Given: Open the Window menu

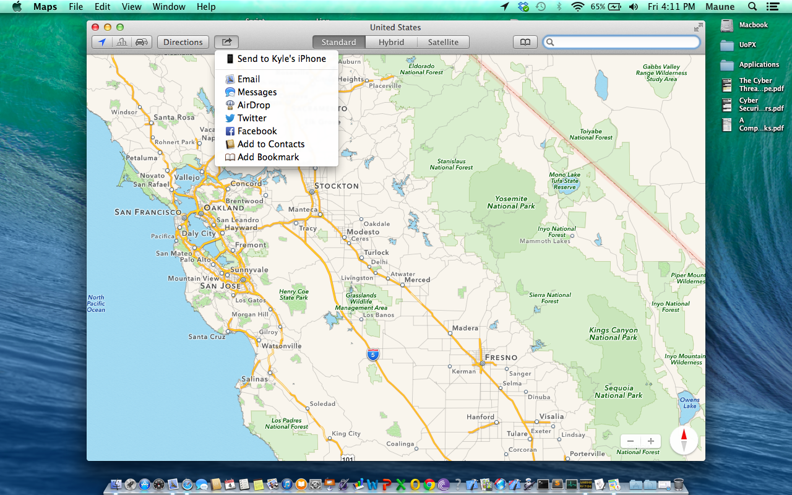Looking at the screenshot, I should point(169,7).
